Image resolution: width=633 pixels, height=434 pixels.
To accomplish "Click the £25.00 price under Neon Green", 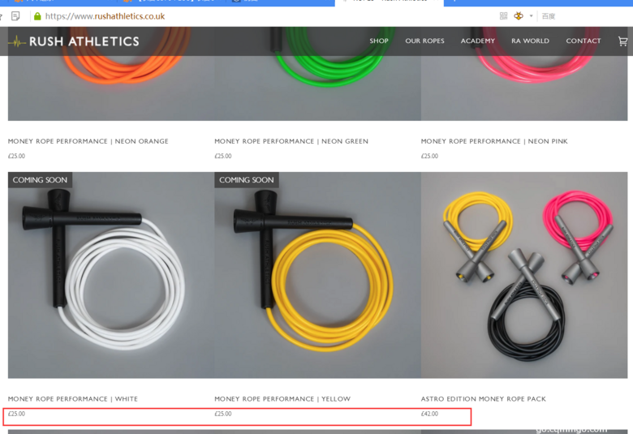I will 223,156.
